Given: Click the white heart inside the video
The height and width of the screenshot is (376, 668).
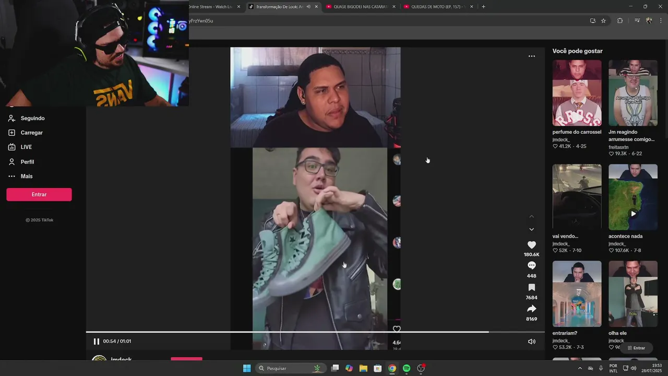Looking at the screenshot, I should pos(397,329).
